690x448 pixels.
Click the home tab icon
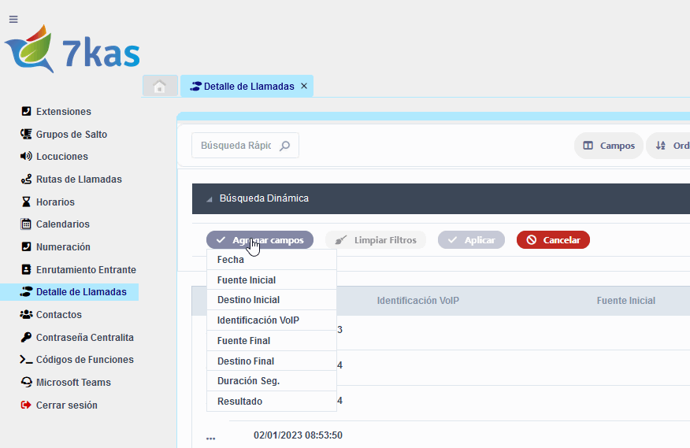pyautogui.click(x=160, y=87)
